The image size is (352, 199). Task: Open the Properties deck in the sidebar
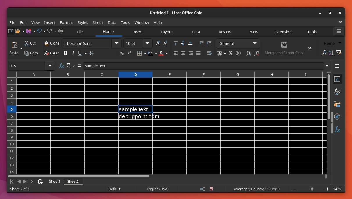[x=337, y=79]
